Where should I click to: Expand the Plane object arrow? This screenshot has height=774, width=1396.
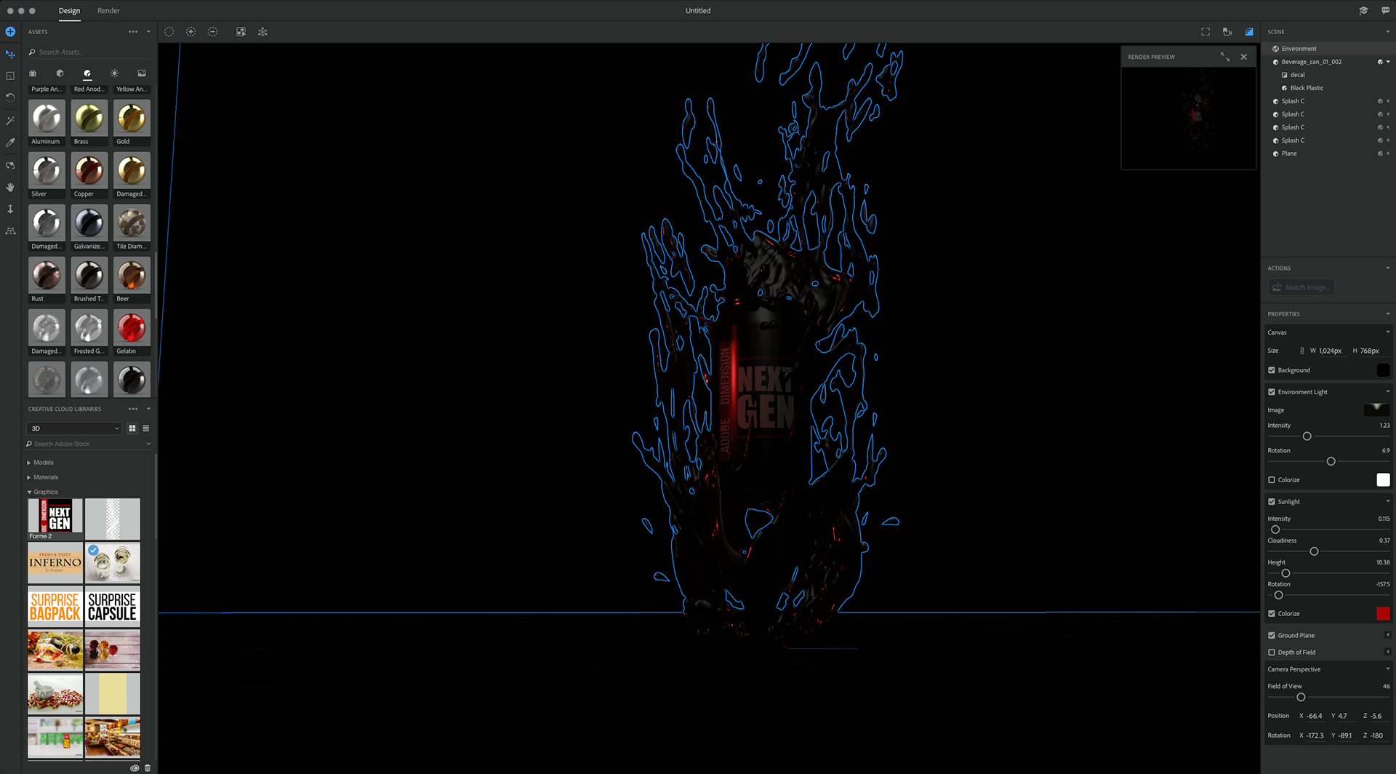1389,153
